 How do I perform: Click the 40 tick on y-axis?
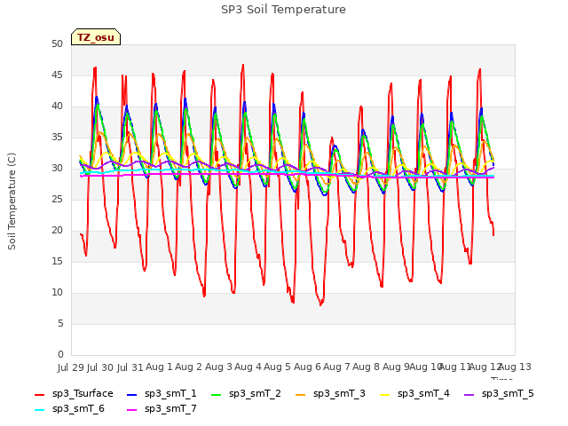click(x=57, y=106)
